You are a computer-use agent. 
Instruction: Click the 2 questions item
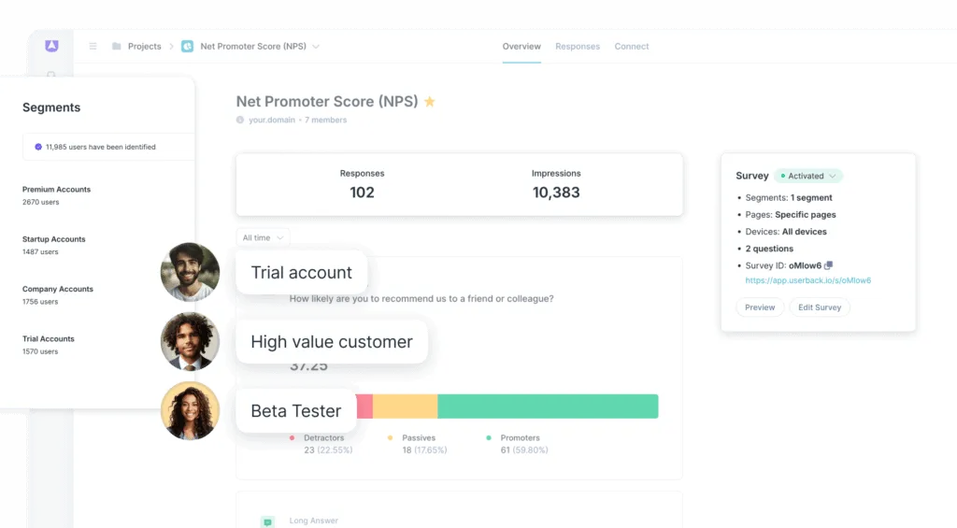769,249
